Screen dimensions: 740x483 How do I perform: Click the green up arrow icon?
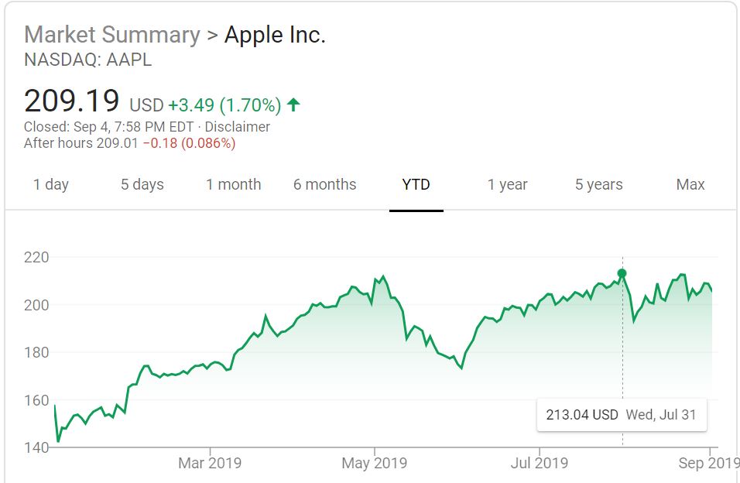click(x=293, y=104)
